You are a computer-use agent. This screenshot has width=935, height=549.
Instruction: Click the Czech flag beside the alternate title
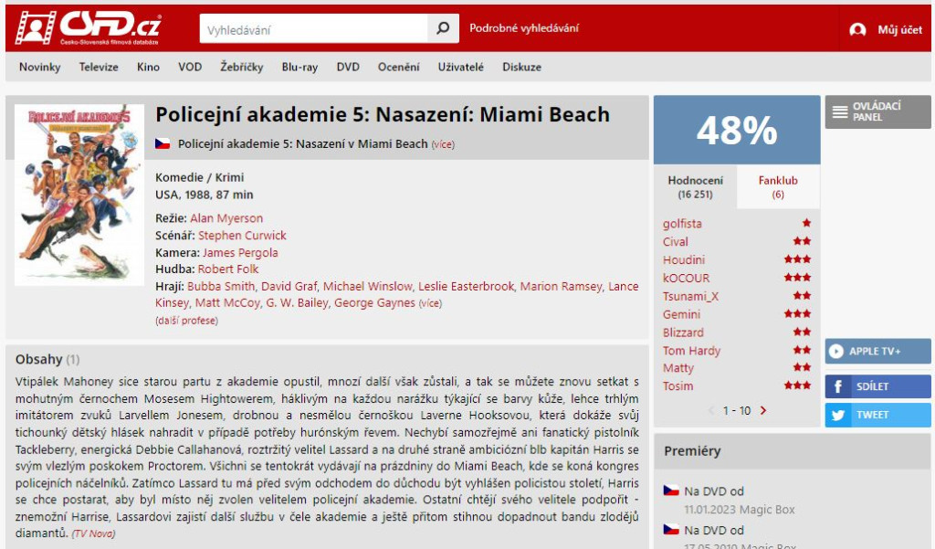pos(163,143)
